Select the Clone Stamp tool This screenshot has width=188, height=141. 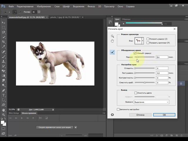[x=4, y=61]
